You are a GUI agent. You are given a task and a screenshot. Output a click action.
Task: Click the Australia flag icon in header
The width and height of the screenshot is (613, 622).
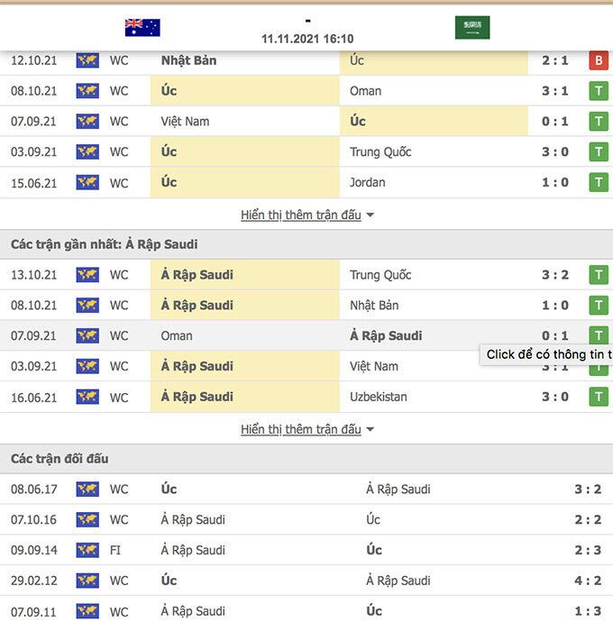(142, 27)
